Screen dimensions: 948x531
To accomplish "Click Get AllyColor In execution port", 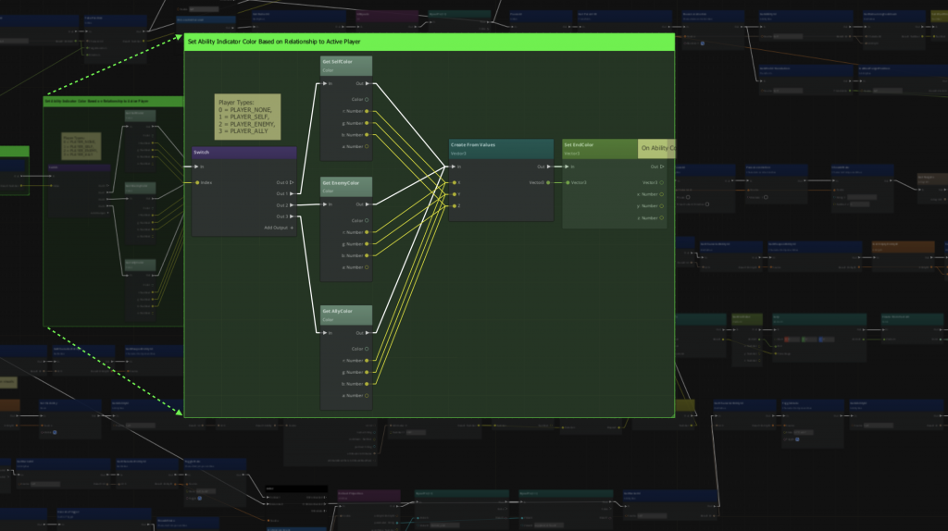I will pyautogui.click(x=325, y=333).
